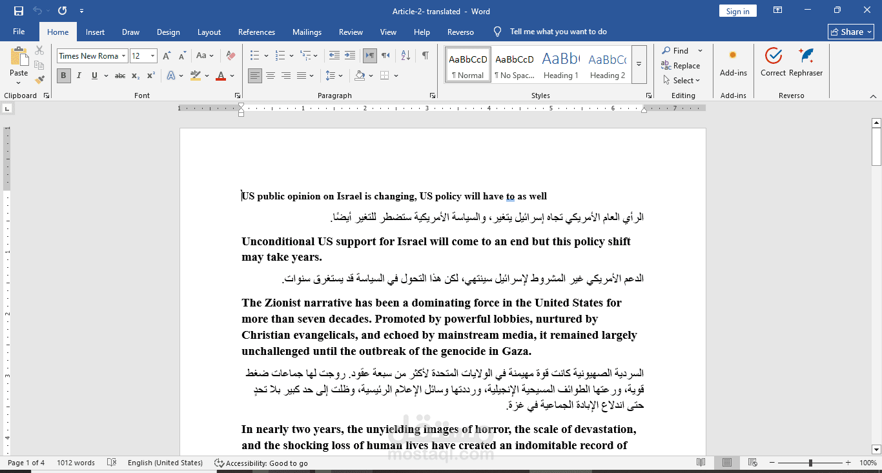Apply superscript formatting
Screen dimensions: 882x473
[150, 75]
